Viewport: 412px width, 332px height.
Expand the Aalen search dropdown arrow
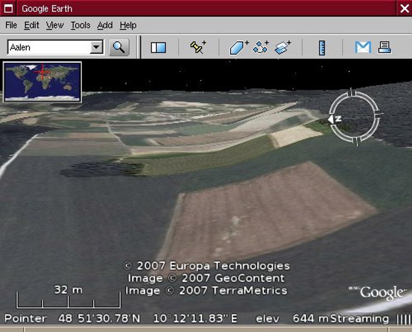pyautogui.click(x=97, y=47)
